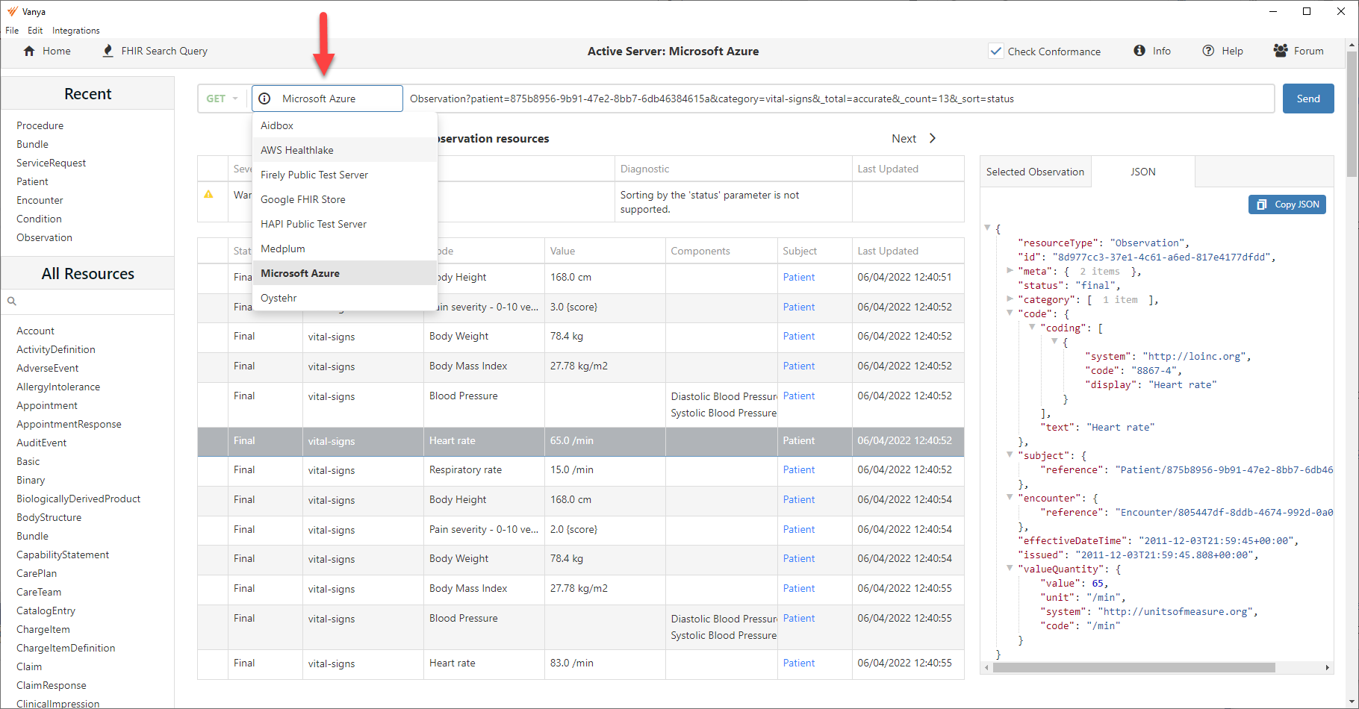The height and width of the screenshot is (709, 1359).
Task: Select Condition in the Recent list
Action: (x=39, y=219)
